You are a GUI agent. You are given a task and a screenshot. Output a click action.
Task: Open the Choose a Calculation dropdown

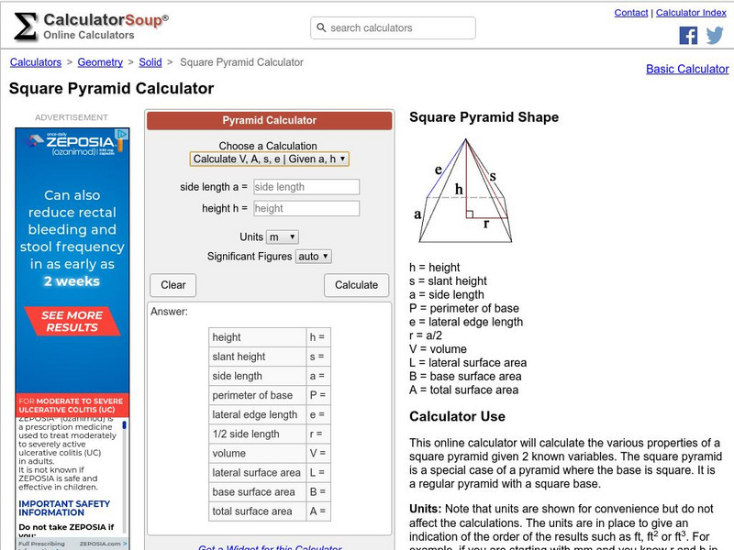point(269,159)
